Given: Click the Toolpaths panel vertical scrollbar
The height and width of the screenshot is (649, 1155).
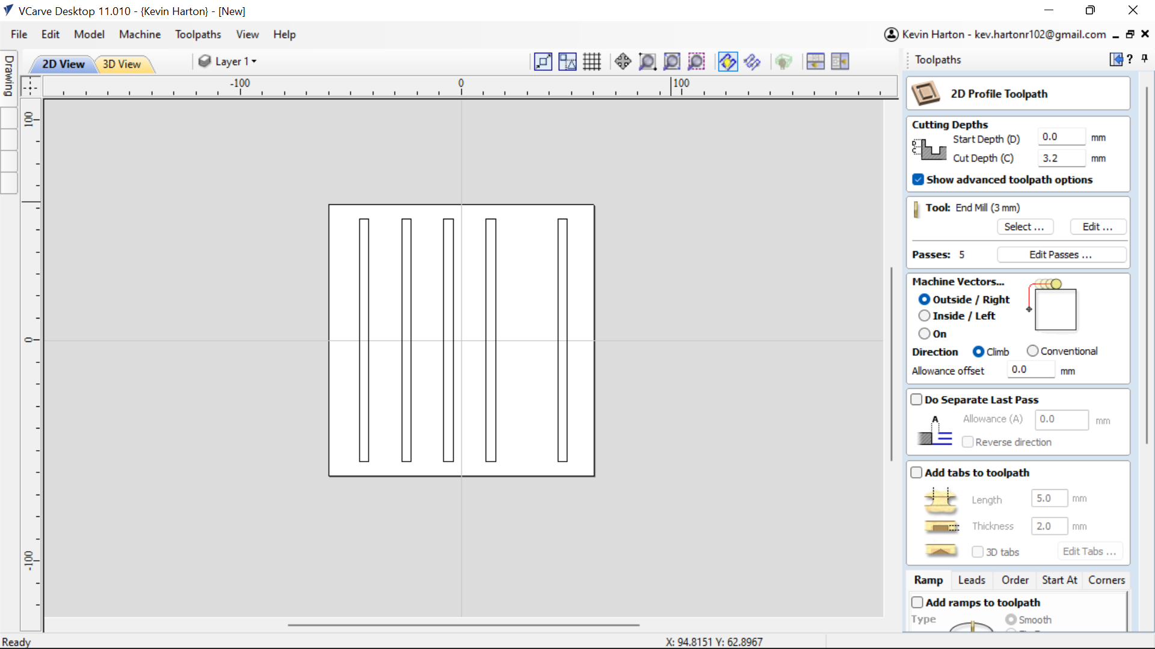Looking at the screenshot, I should click(1147, 264).
